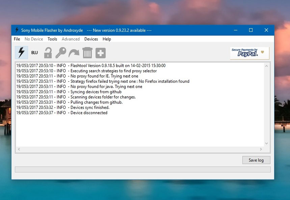Open the Tools menu
Viewport: 290px width, 200px height.
click(52, 39)
